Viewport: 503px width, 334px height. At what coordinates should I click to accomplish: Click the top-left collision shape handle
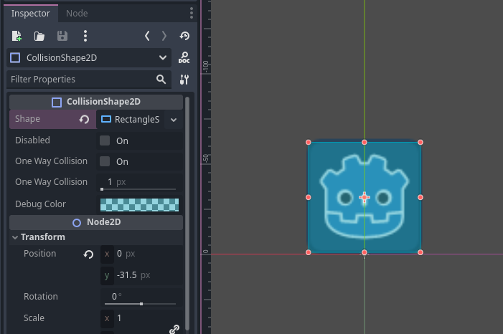[x=309, y=142]
